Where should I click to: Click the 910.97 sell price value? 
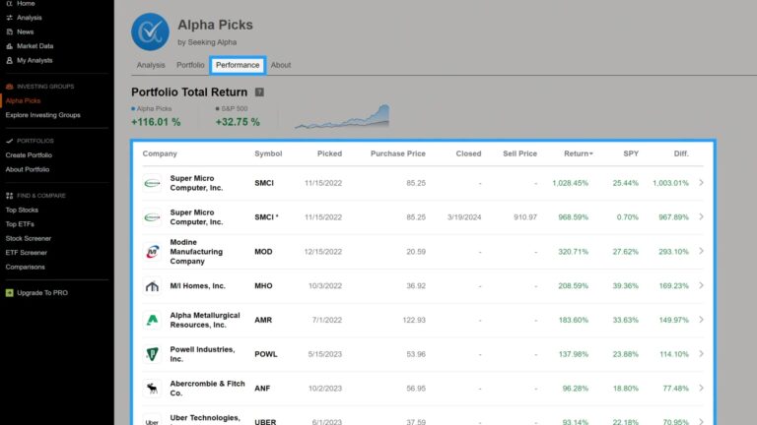525,217
